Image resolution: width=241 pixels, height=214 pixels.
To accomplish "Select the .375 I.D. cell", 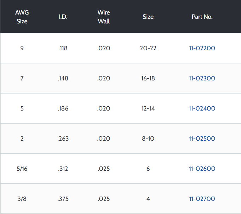I will click(x=63, y=199).
